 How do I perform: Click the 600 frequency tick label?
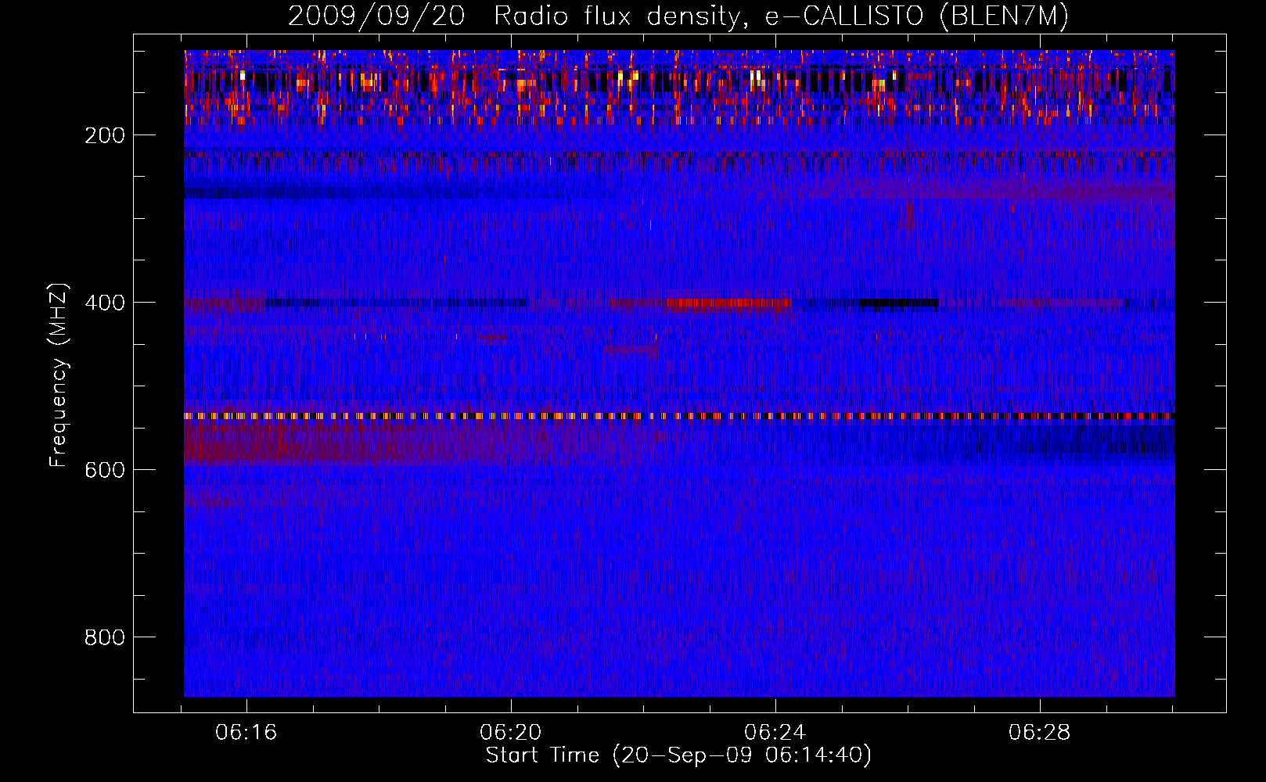coord(105,470)
